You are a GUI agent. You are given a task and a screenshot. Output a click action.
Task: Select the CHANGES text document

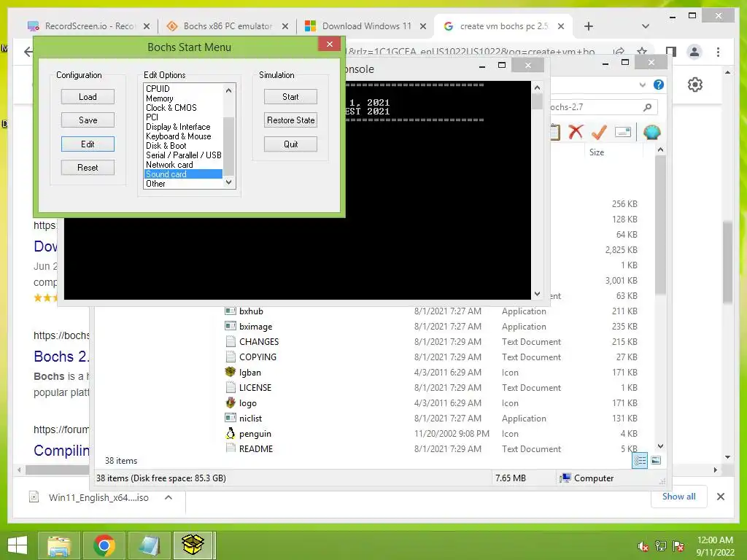259,342
